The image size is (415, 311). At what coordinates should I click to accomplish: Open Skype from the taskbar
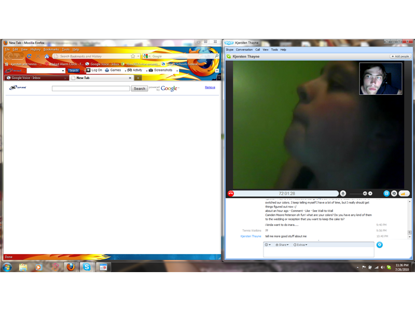(86, 268)
